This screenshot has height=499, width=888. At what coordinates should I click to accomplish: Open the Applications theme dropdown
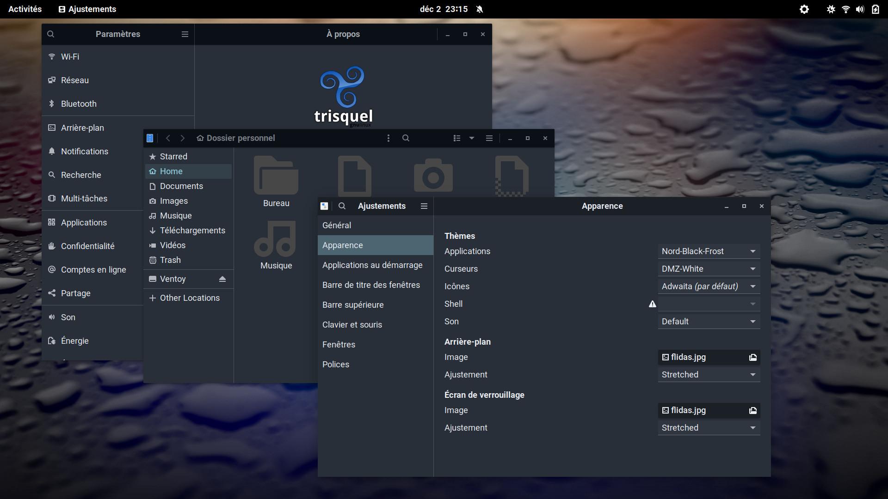coord(709,251)
